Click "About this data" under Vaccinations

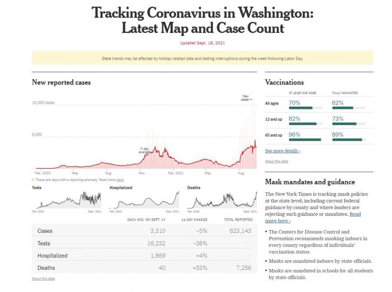[x=276, y=161]
